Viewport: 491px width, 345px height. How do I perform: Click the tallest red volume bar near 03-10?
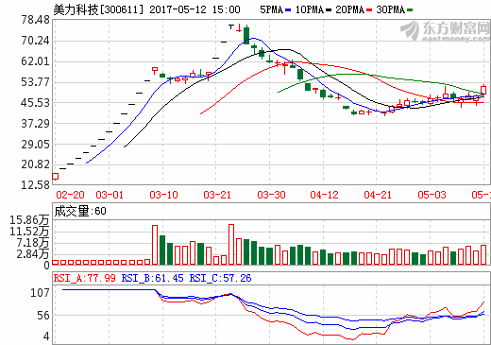155,245
